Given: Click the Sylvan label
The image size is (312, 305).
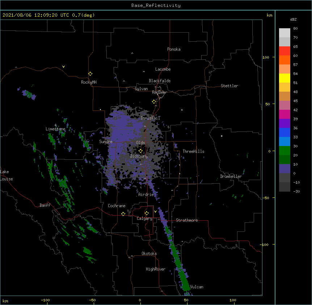Looking at the screenshot, I should click(x=141, y=89).
